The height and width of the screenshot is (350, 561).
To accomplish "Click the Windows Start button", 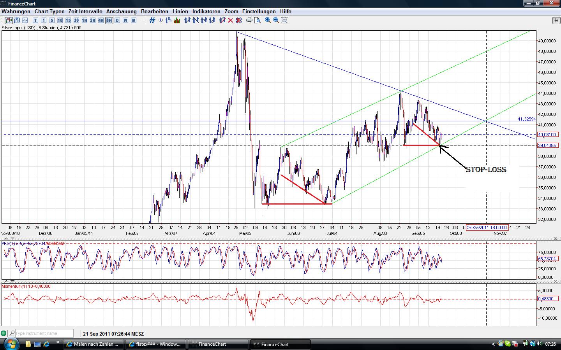I will click(11, 344).
